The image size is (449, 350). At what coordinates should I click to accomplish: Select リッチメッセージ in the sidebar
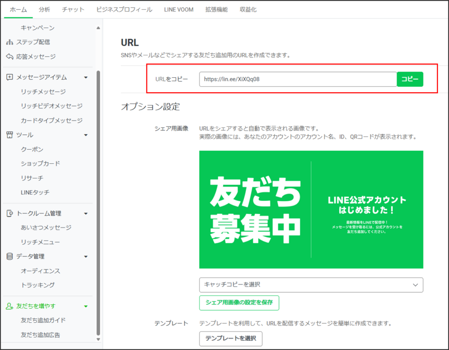pos(43,91)
